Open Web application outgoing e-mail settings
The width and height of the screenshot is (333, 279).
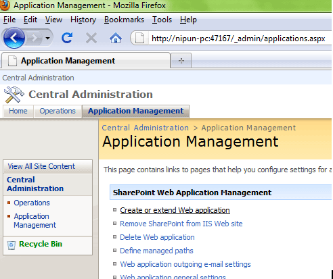185,264
